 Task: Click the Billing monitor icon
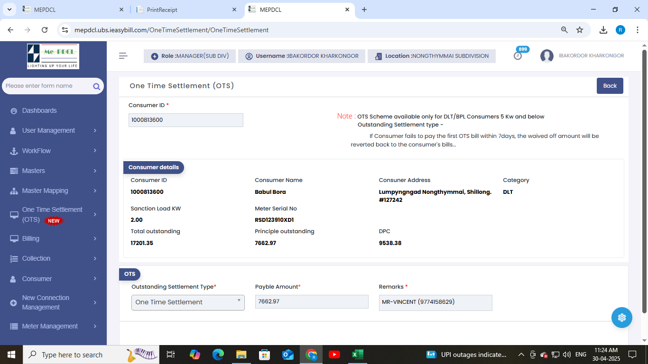coord(14,239)
